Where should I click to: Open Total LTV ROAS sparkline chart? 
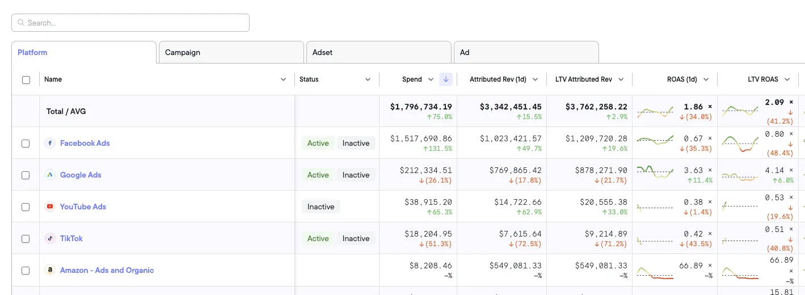click(740, 110)
